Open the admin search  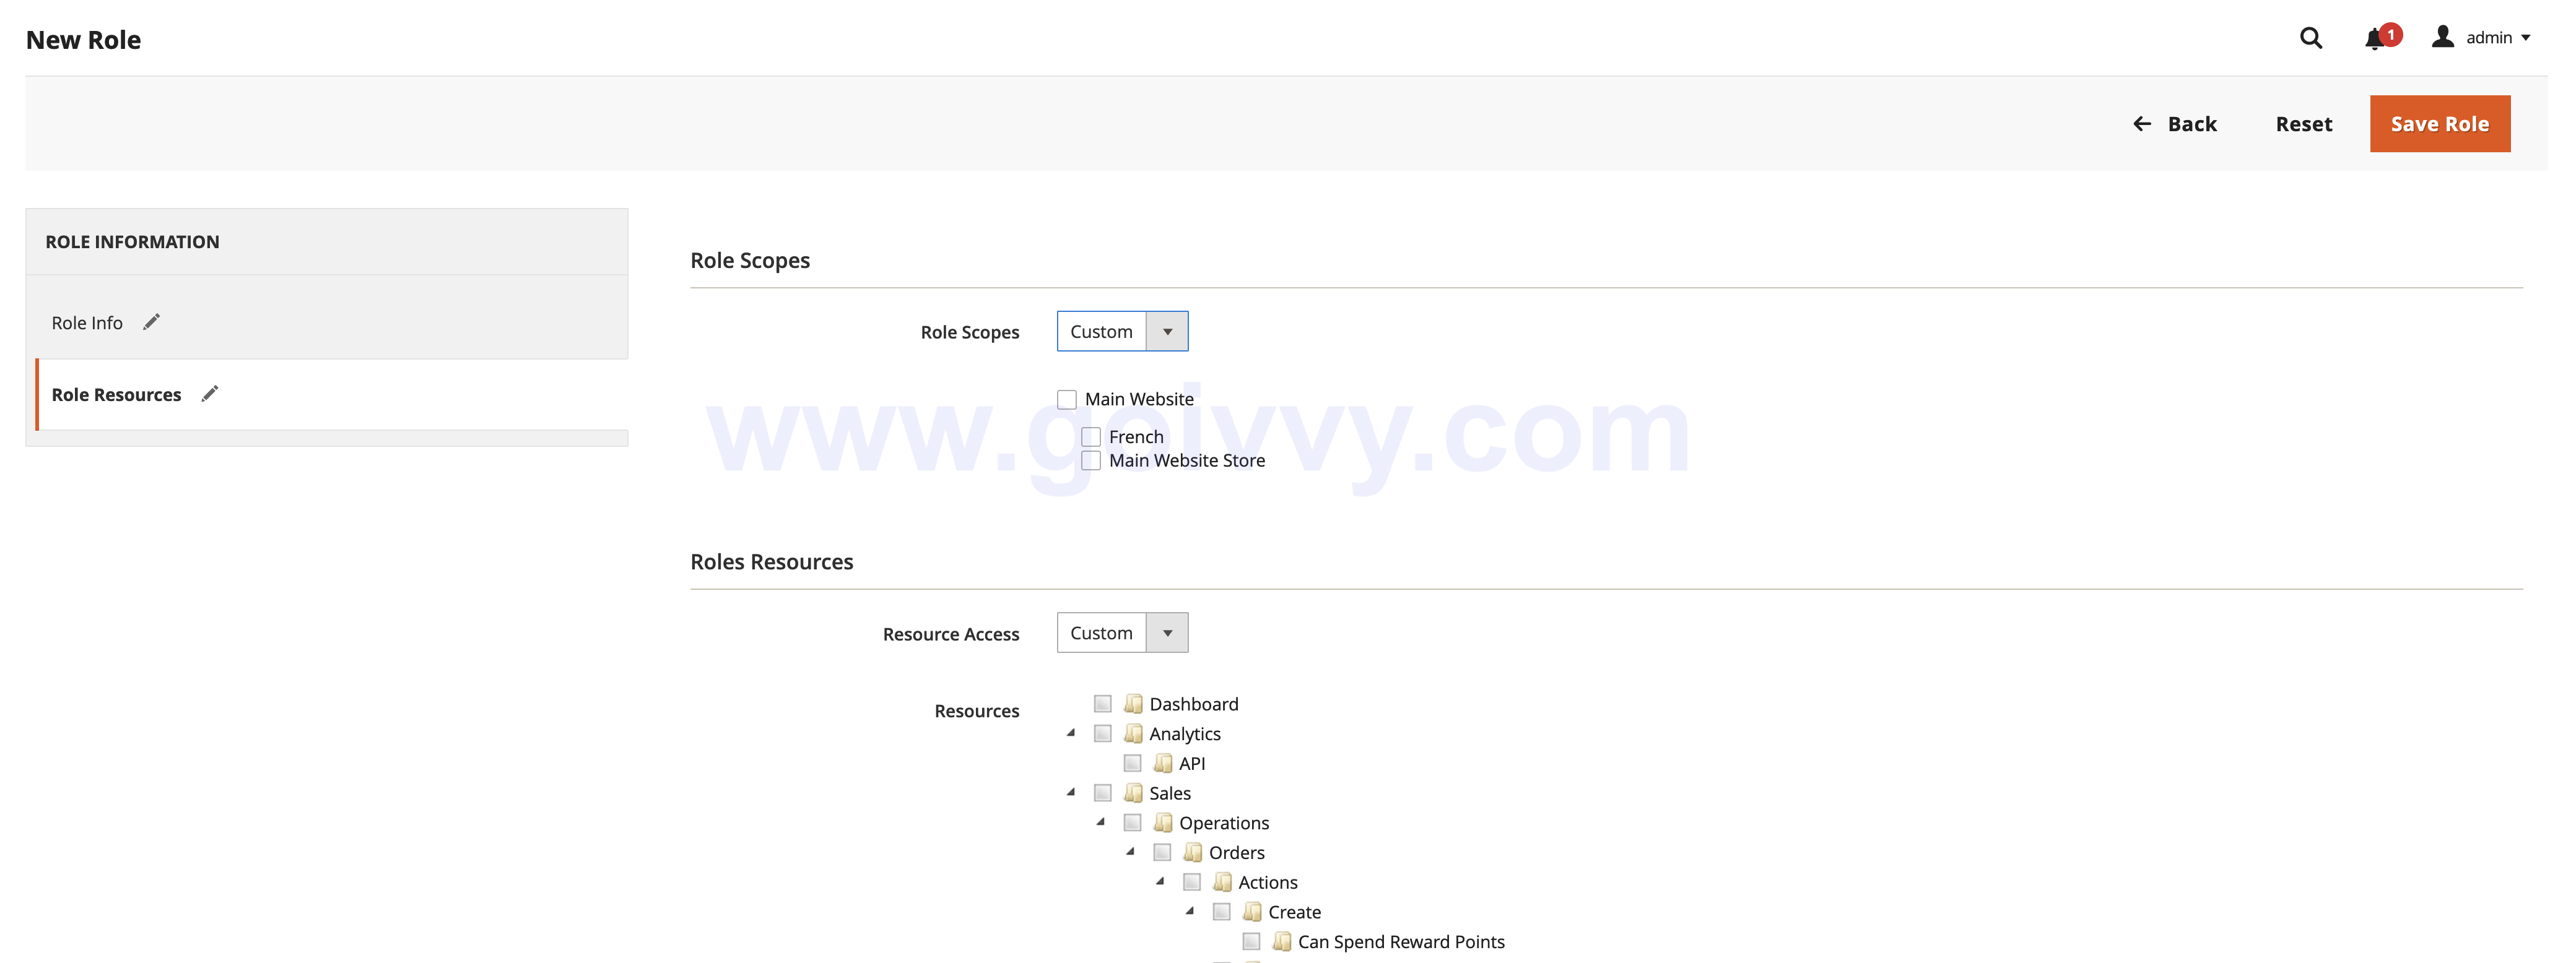pyautogui.click(x=2310, y=37)
